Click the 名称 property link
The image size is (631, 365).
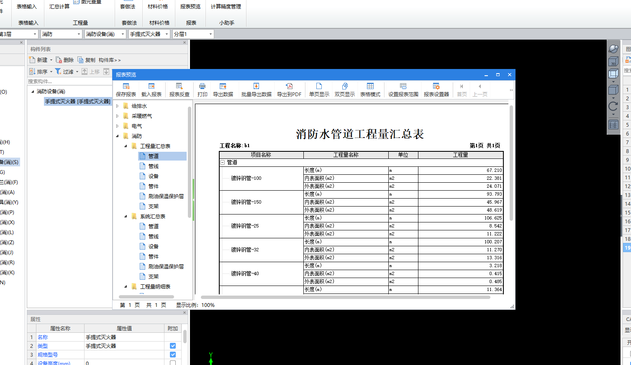(43, 337)
